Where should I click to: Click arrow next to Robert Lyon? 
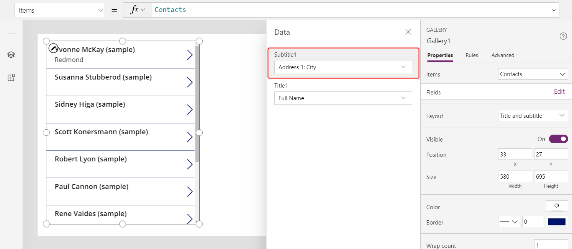pyautogui.click(x=190, y=164)
